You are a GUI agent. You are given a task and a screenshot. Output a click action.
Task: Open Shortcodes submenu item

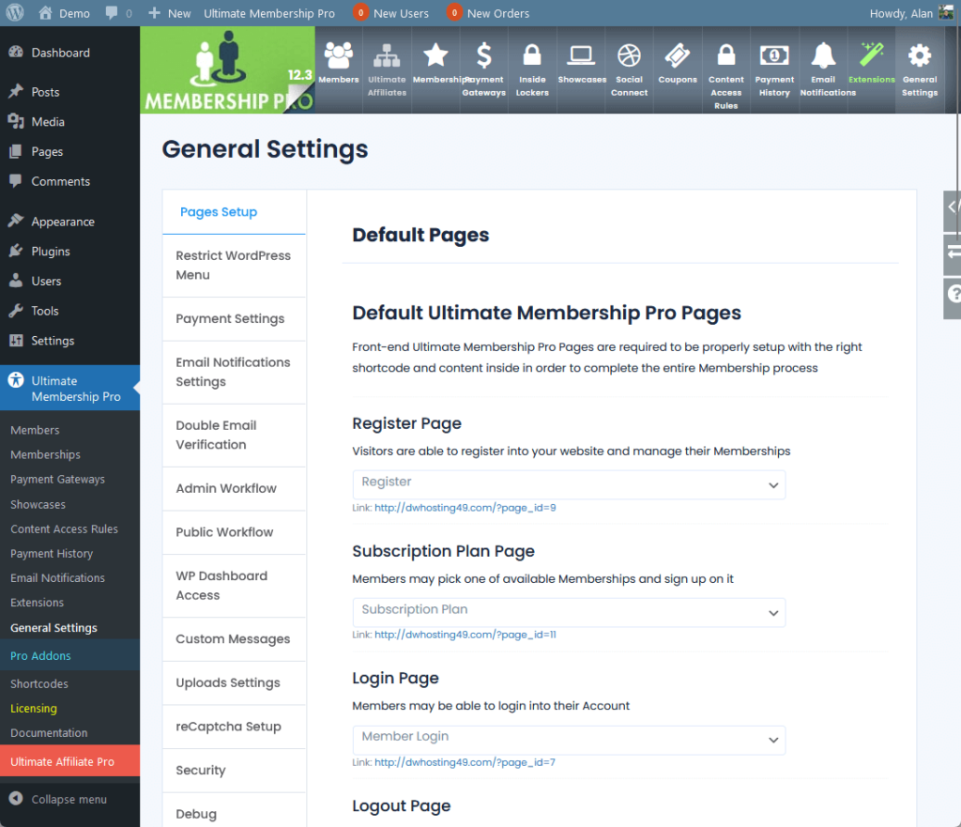coord(39,683)
